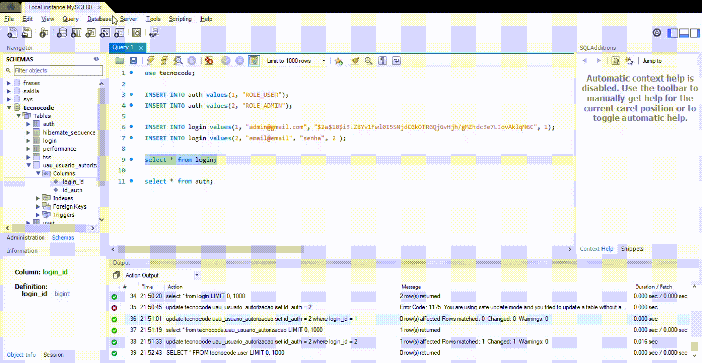Reconnect to DBMS icon
Image resolution: width=702 pixels, height=363 pixels.
pos(154,33)
